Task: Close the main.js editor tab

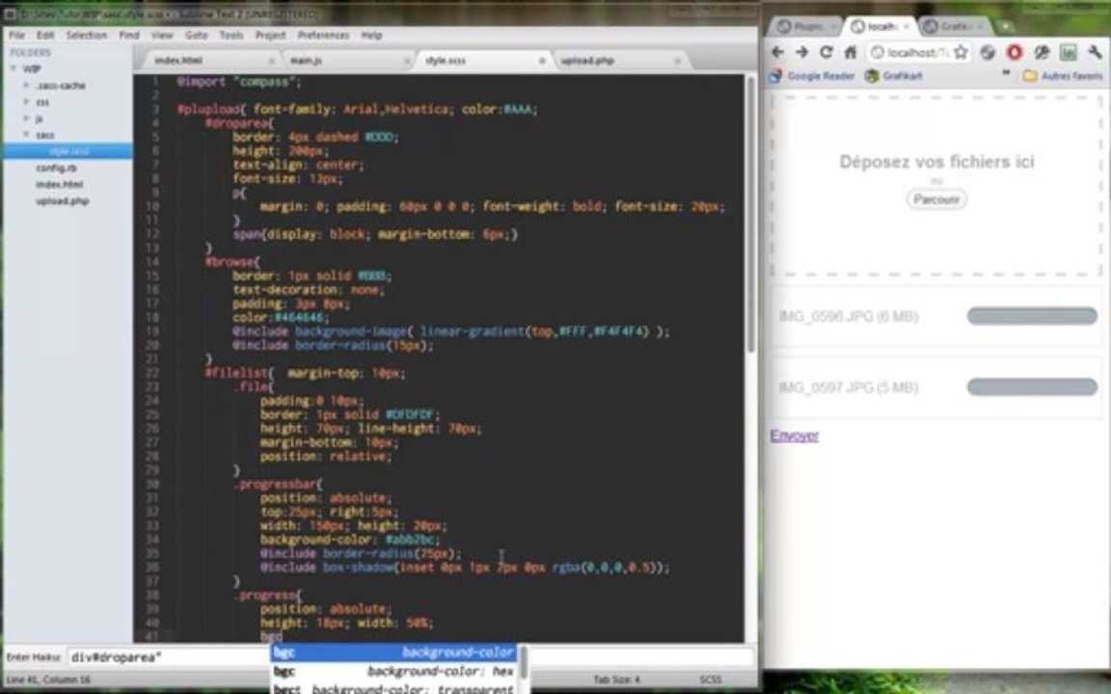Action: [x=407, y=61]
